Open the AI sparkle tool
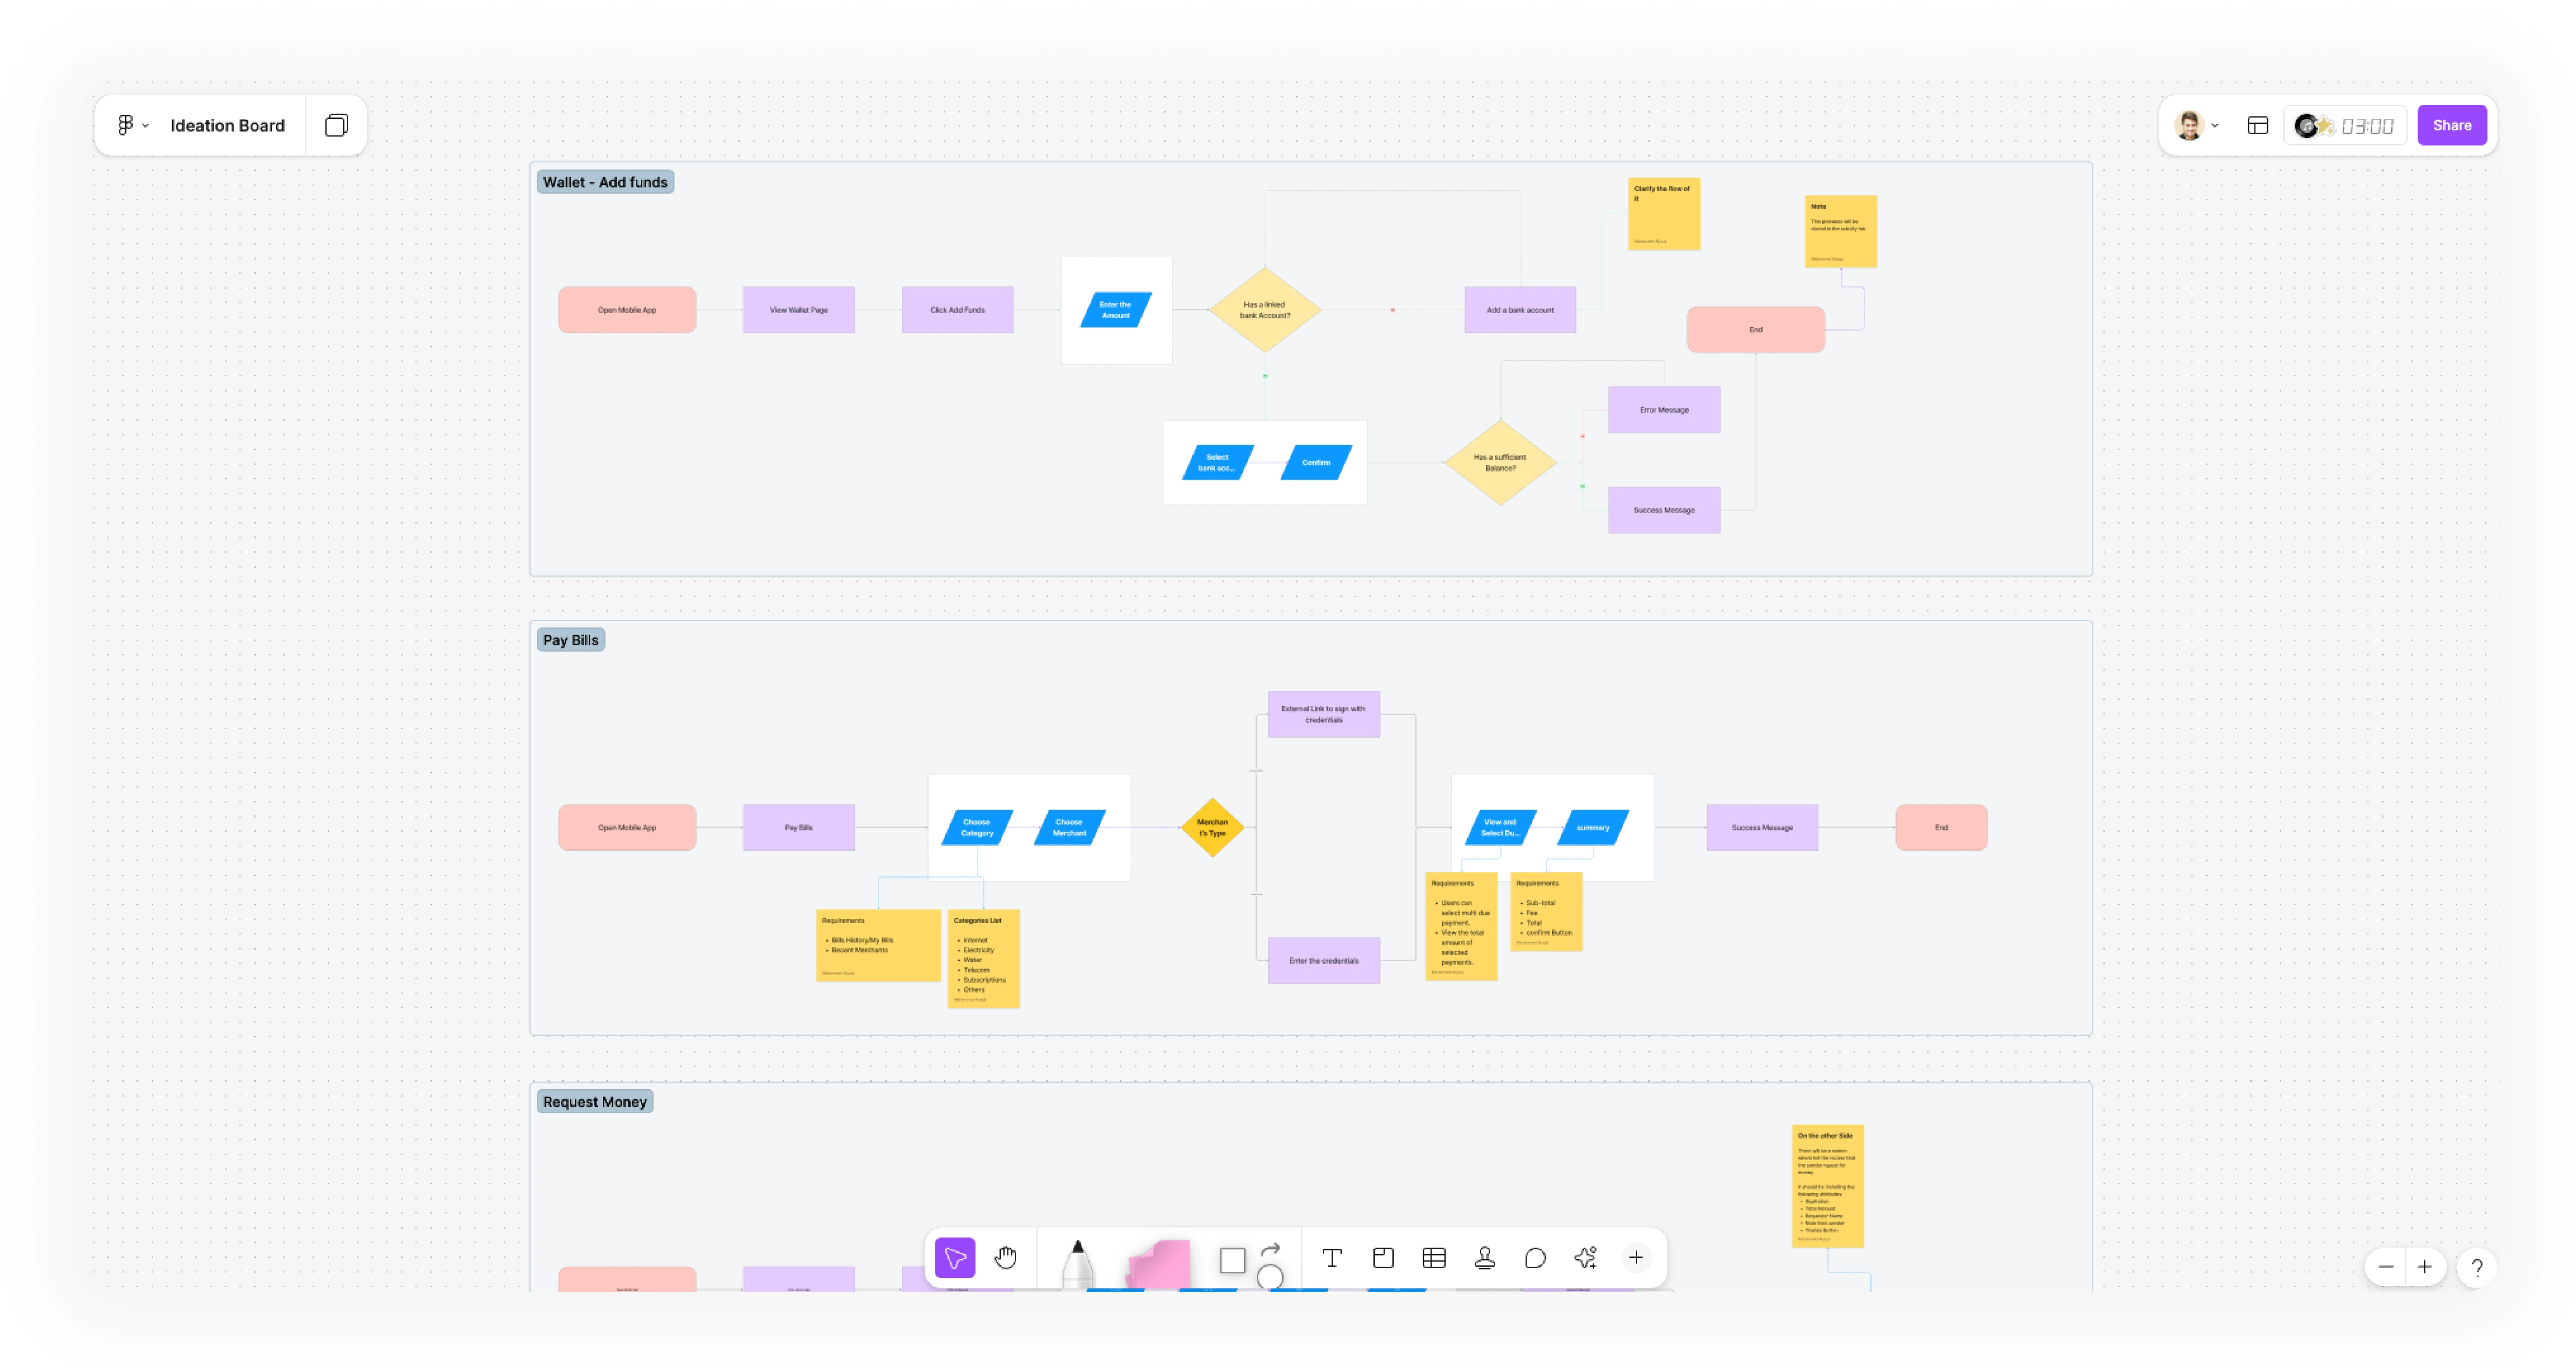The width and height of the screenshot is (2576, 1368). (x=1585, y=1258)
